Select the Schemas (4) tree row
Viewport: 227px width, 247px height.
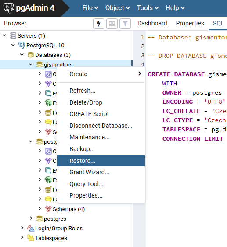pyautogui.click(x=66, y=209)
